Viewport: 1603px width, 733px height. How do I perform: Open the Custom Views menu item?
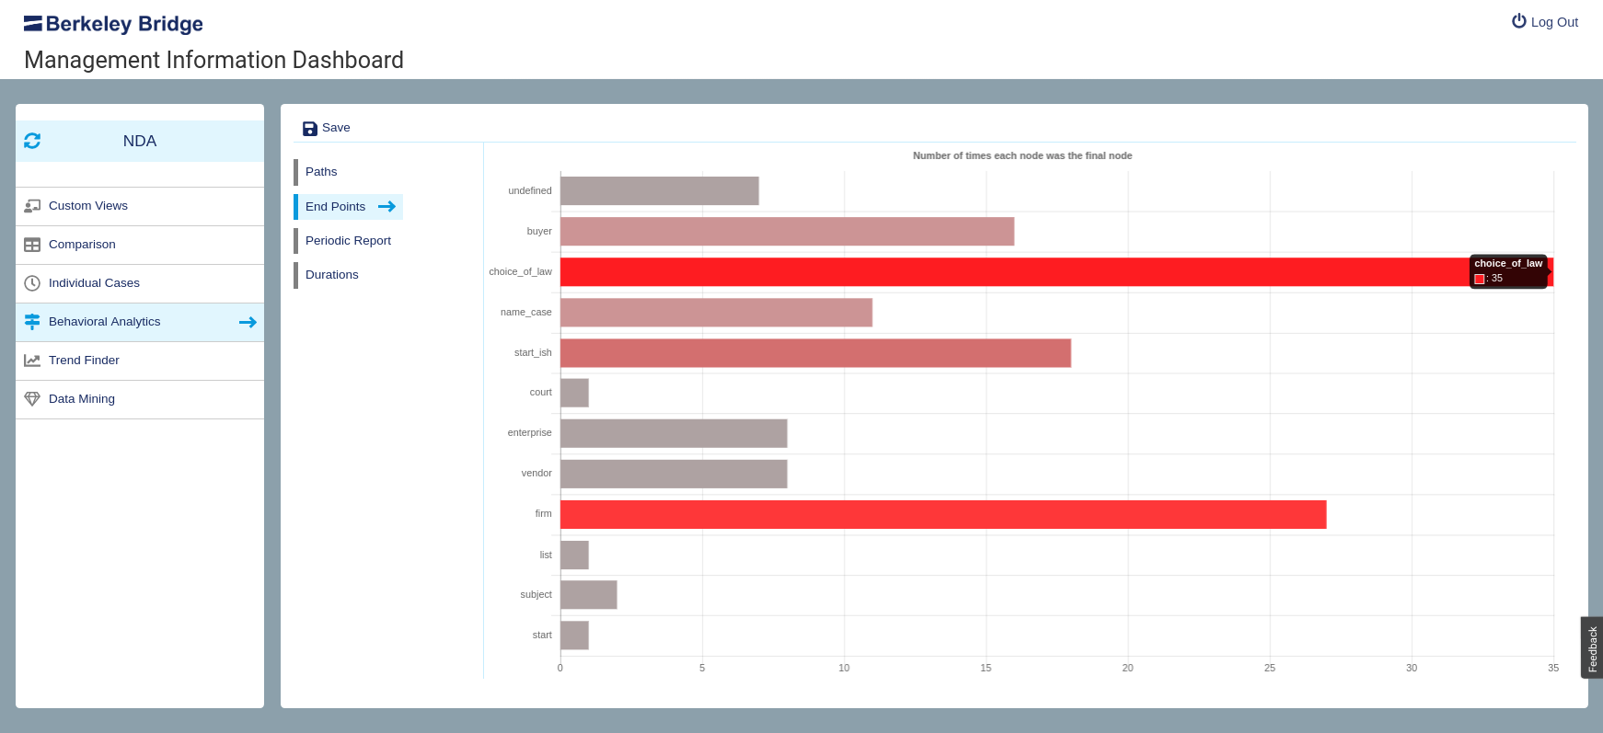coord(140,206)
